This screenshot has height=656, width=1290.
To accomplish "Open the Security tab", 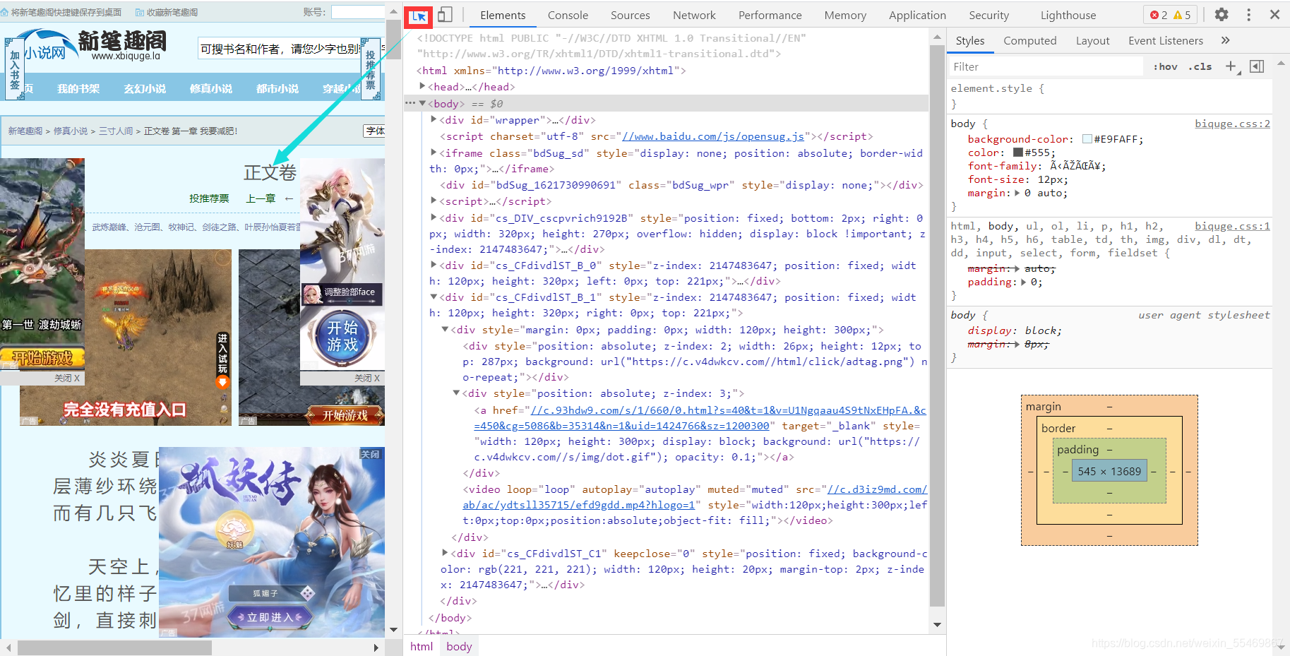I will coord(989,16).
